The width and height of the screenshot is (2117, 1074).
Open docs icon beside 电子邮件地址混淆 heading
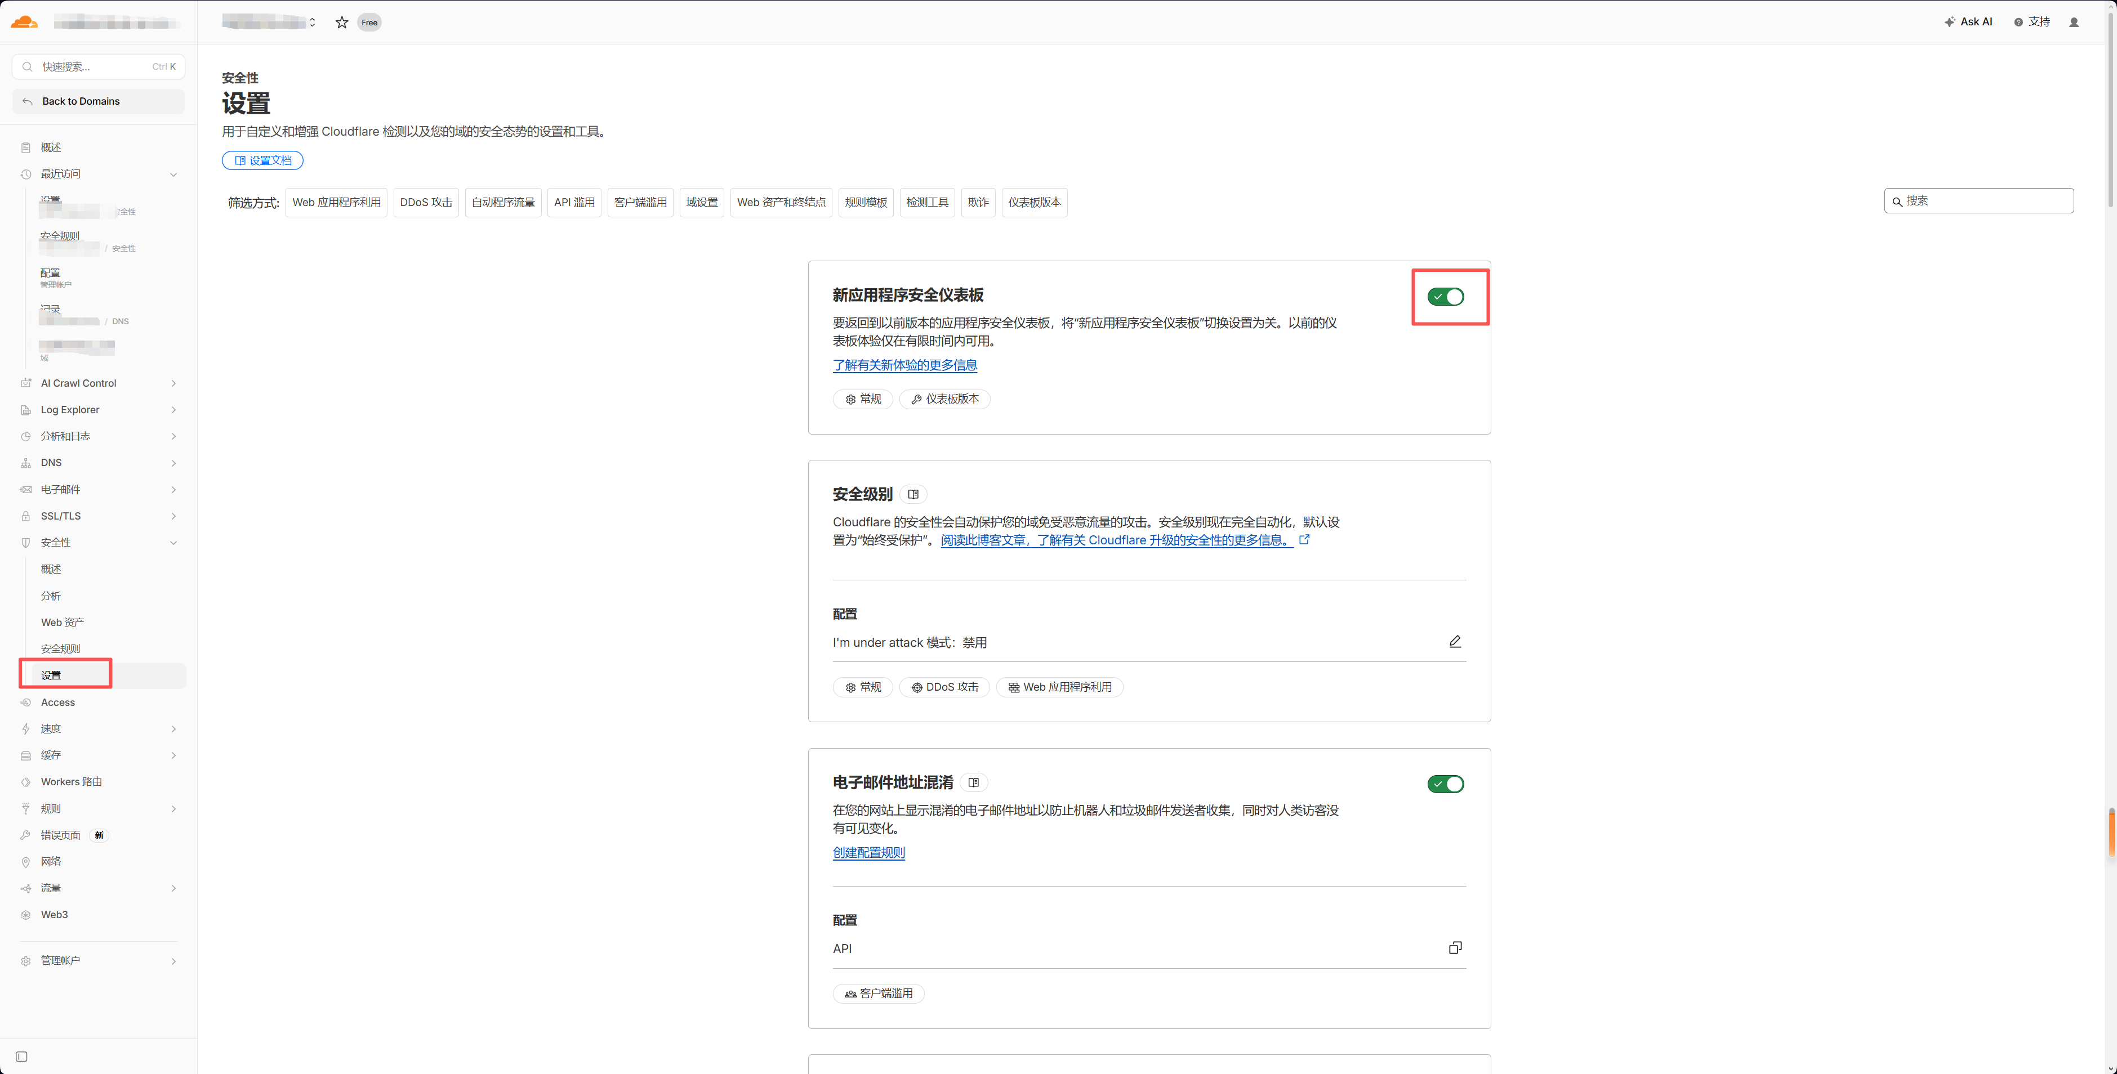[x=974, y=782]
